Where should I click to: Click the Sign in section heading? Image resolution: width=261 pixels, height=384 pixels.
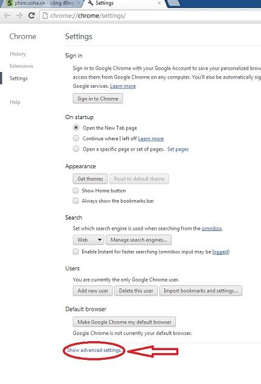pyautogui.click(x=74, y=56)
